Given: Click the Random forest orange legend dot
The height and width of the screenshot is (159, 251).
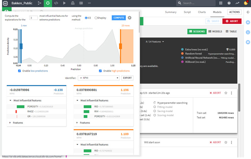Looking at the screenshot, I should 182,53.
